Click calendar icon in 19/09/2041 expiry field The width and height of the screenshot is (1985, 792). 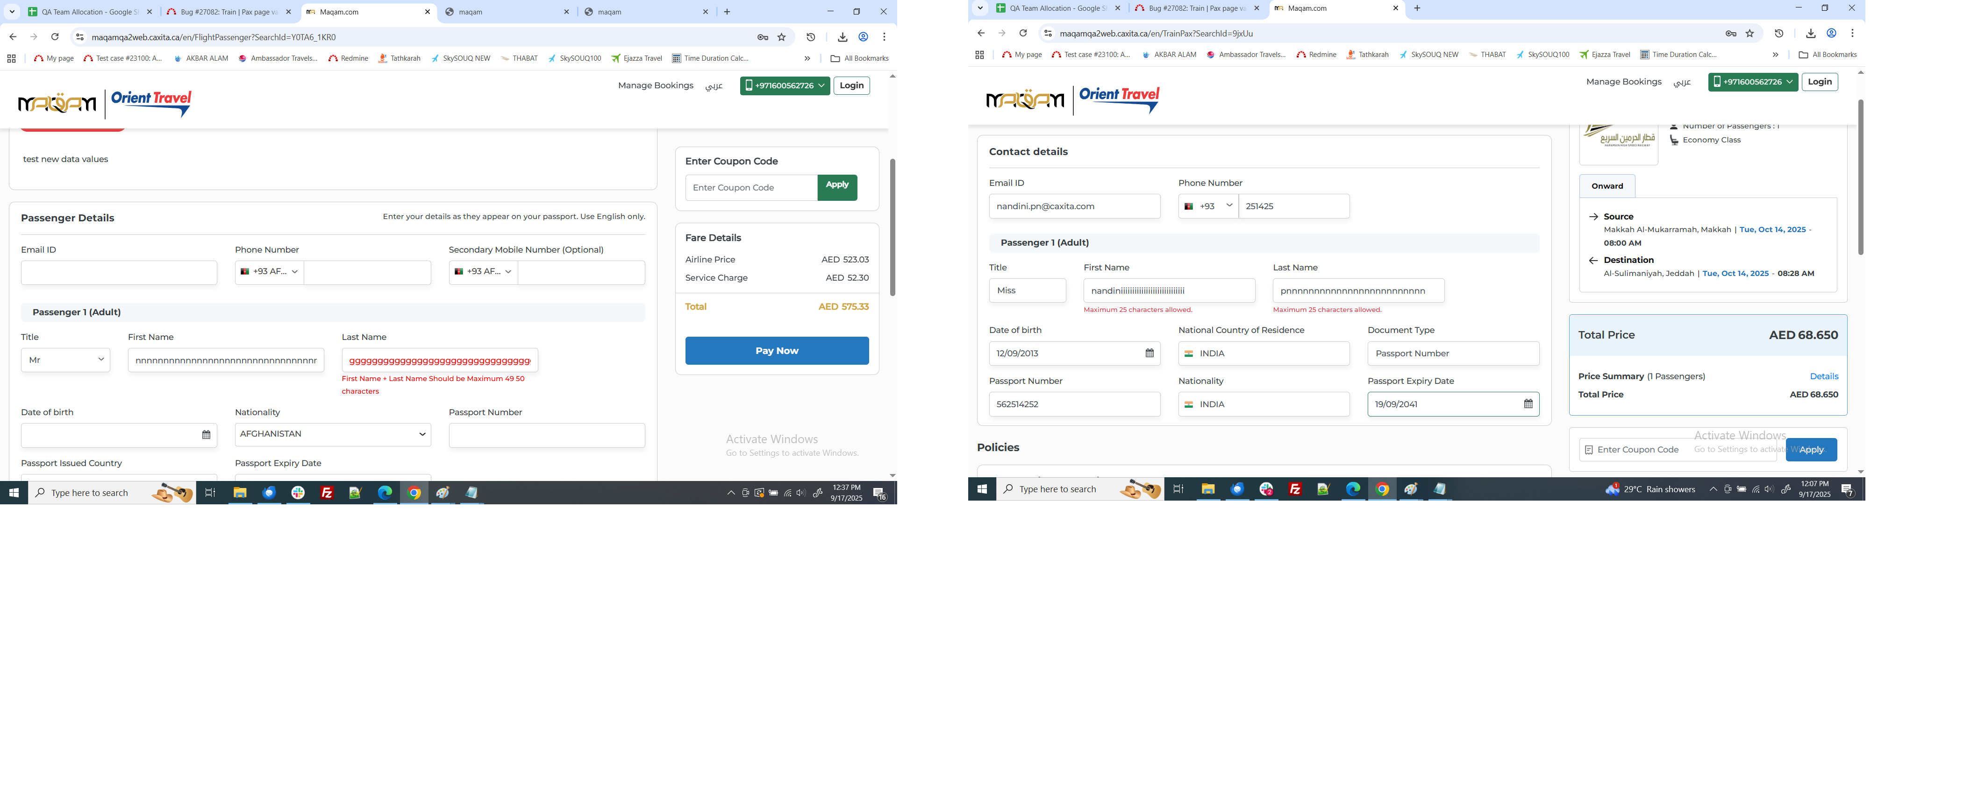(1528, 404)
